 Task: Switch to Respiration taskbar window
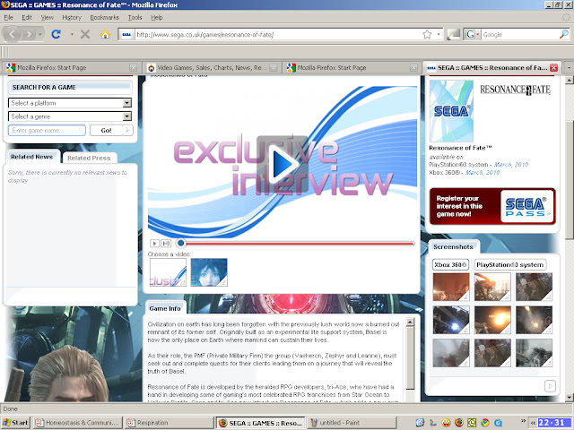pos(169,423)
